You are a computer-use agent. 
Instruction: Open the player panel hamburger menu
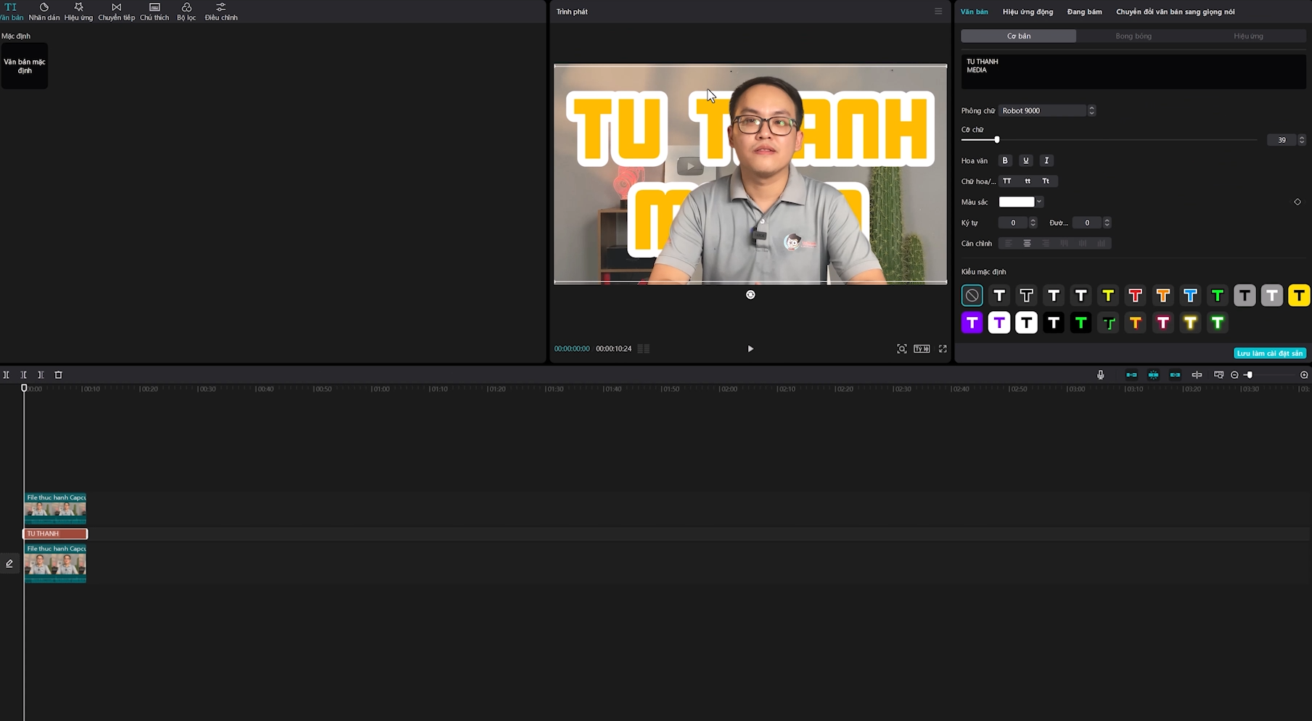click(x=938, y=12)
